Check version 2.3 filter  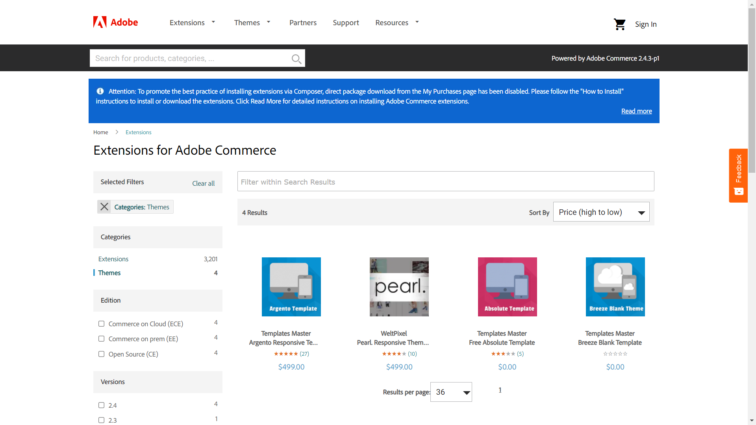(x=101, y=420)
